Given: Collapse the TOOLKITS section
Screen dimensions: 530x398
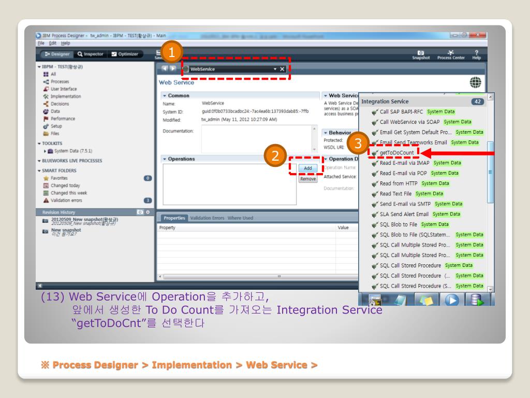Looking at the screenshot, I should (39, 144).
